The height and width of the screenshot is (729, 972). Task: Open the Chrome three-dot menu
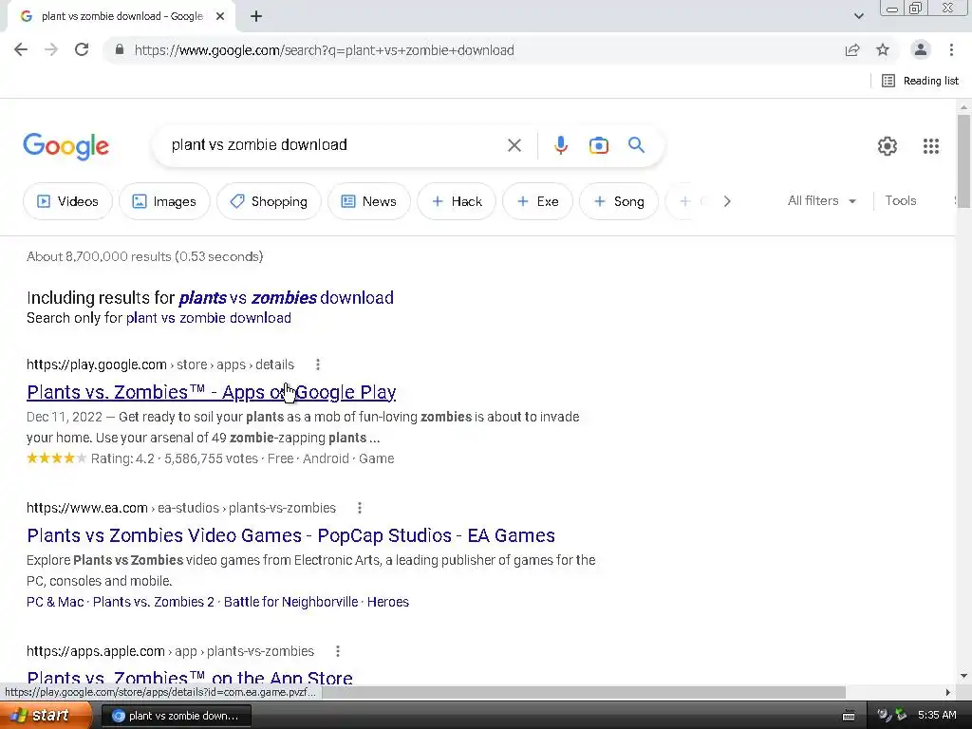(x=951, y=49)
